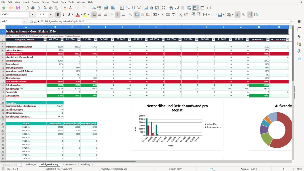Open the Font Size dropdown
The image size is (304, 171).
51,15
